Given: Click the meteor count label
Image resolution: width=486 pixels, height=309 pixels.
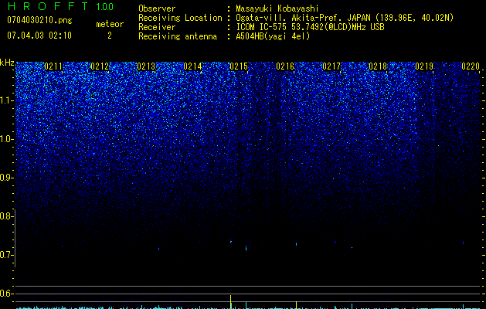Looking at the screenshot, I should pos(110,24).
